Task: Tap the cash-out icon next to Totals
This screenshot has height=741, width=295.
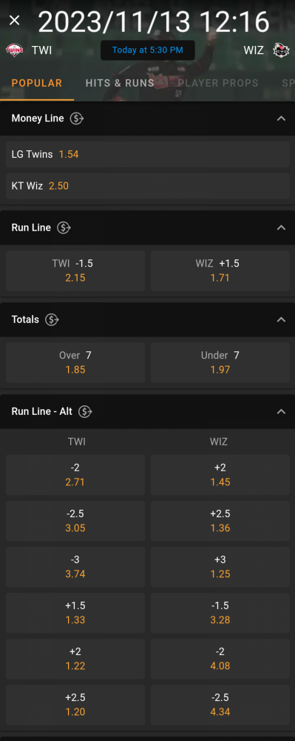Action: tap(52, 320)
